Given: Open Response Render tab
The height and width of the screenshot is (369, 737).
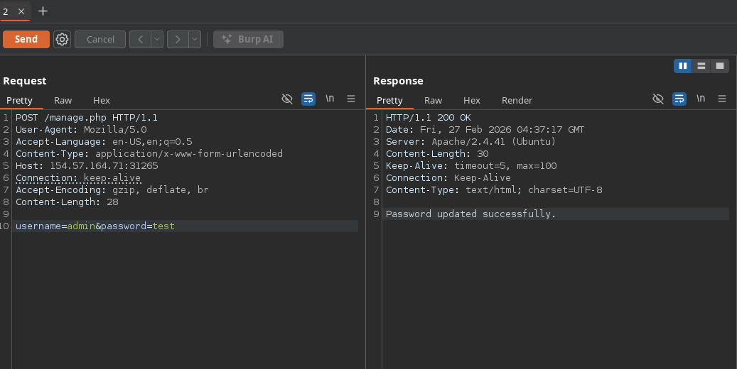Looking at the screenshot, I should (517, 101).
